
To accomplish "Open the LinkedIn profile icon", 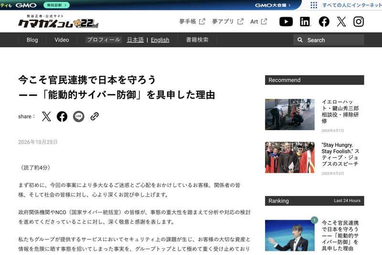I will [x=305, y=22].
